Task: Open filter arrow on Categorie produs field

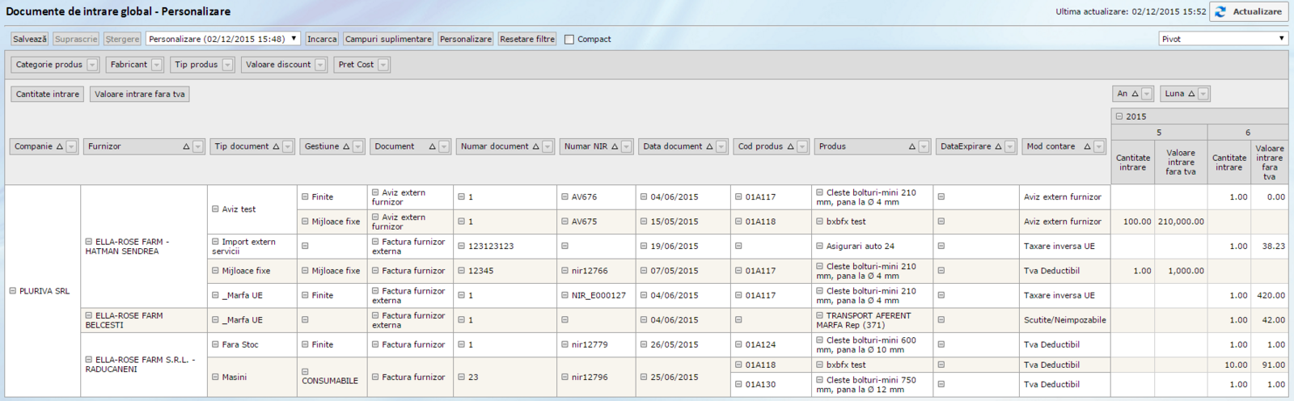Action: [92, 65]
